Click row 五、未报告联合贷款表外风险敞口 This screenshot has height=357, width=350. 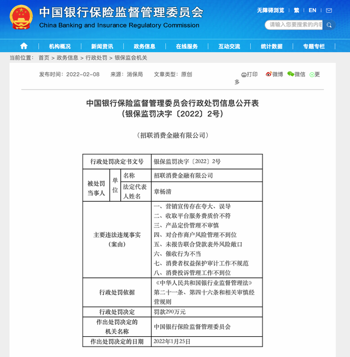point(198,244)
